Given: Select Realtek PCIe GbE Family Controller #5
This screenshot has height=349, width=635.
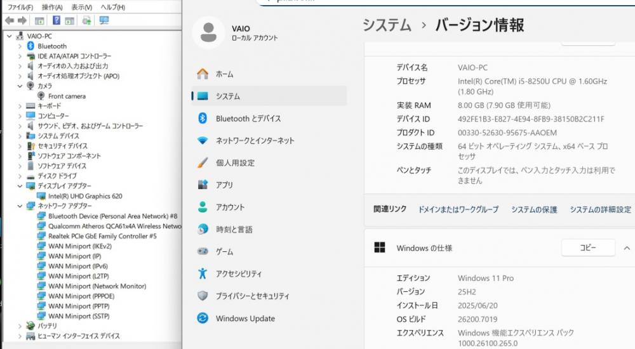Looking at the screenshot, I should pos(102,236).
